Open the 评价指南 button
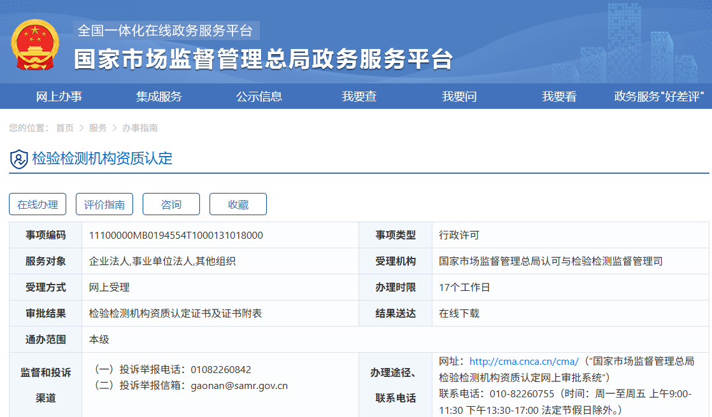Image resolution: width=712 pixels, height=417 pixels. click(x=104, y=204)
